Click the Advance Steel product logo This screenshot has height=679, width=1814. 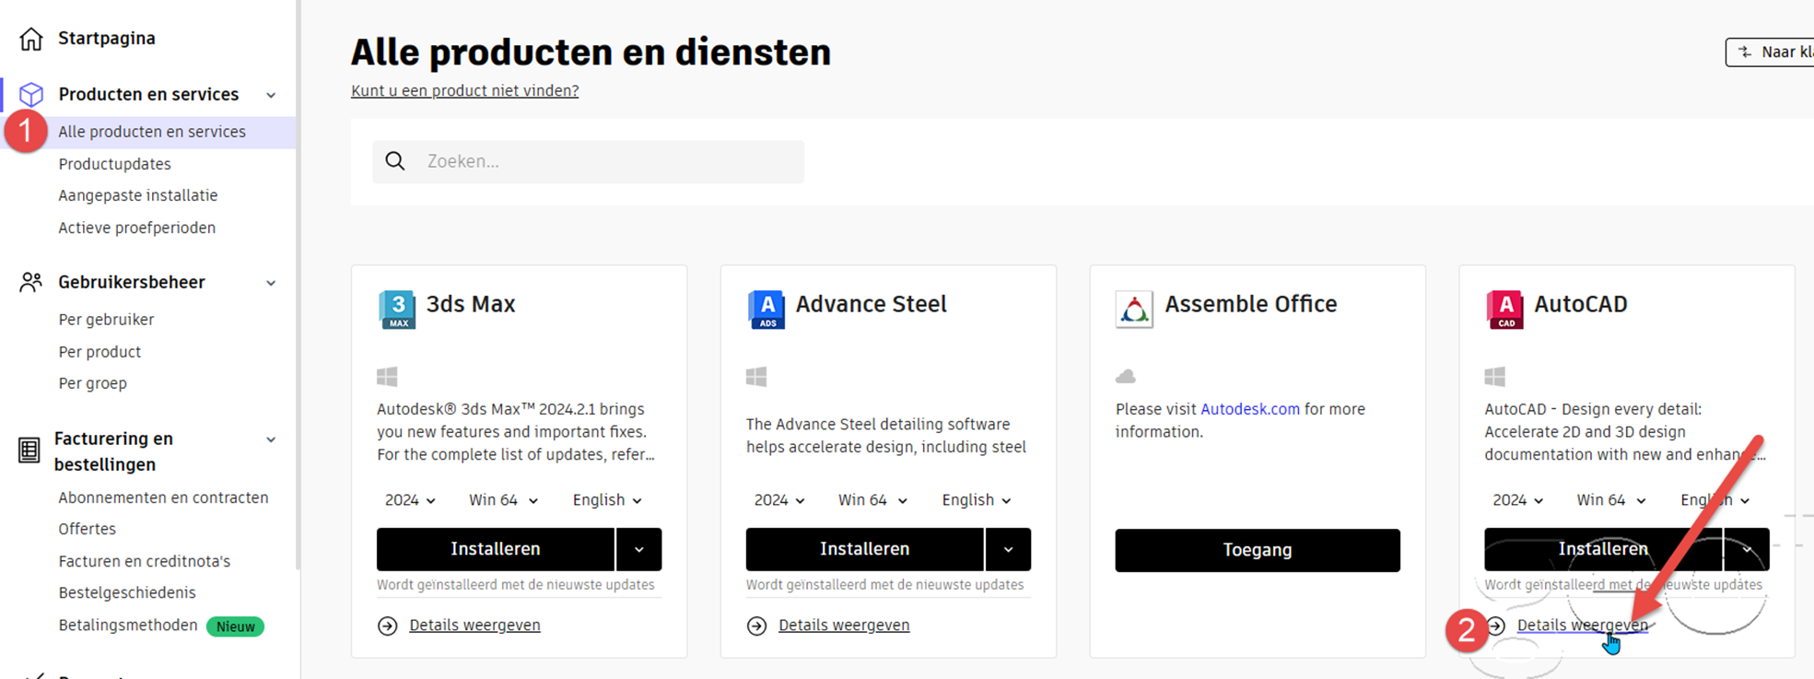click(767, 309)
